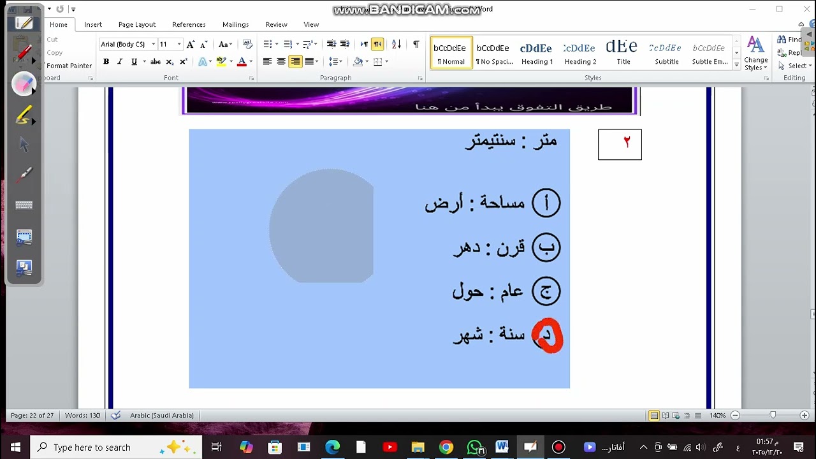Open the Page Layout tab
This screenshot has height=459, width=816.
pos(137,24)
